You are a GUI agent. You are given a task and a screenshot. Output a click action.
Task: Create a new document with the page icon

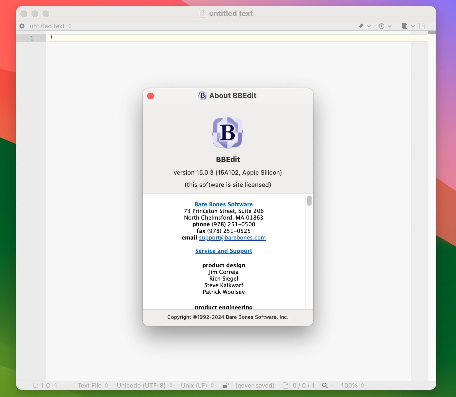(x=422, y=26)
